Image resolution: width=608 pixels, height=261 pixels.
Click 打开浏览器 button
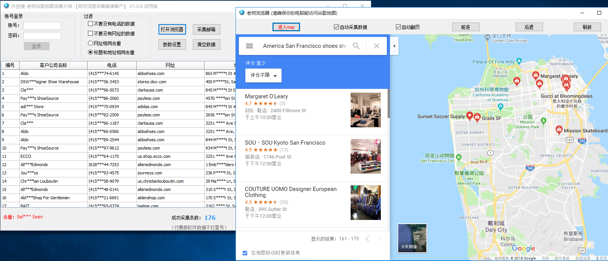pos(172,29)
